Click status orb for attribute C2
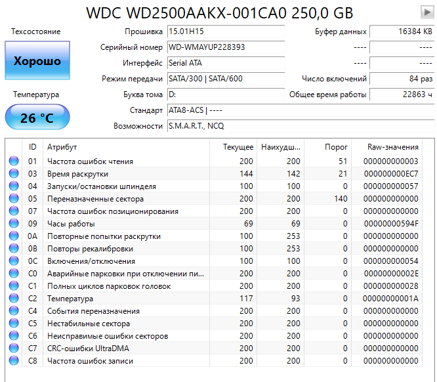Screen dimensions: 437x382 [14, 298]
